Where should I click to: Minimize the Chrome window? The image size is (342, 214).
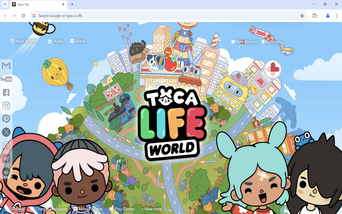314,4
